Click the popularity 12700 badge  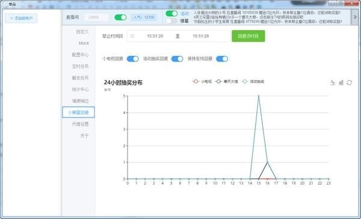(144, 17)
